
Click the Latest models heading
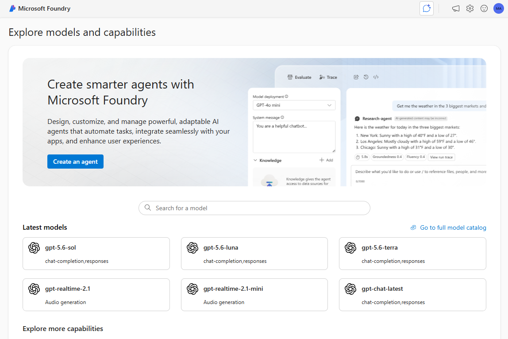click(x=45, y=227)
